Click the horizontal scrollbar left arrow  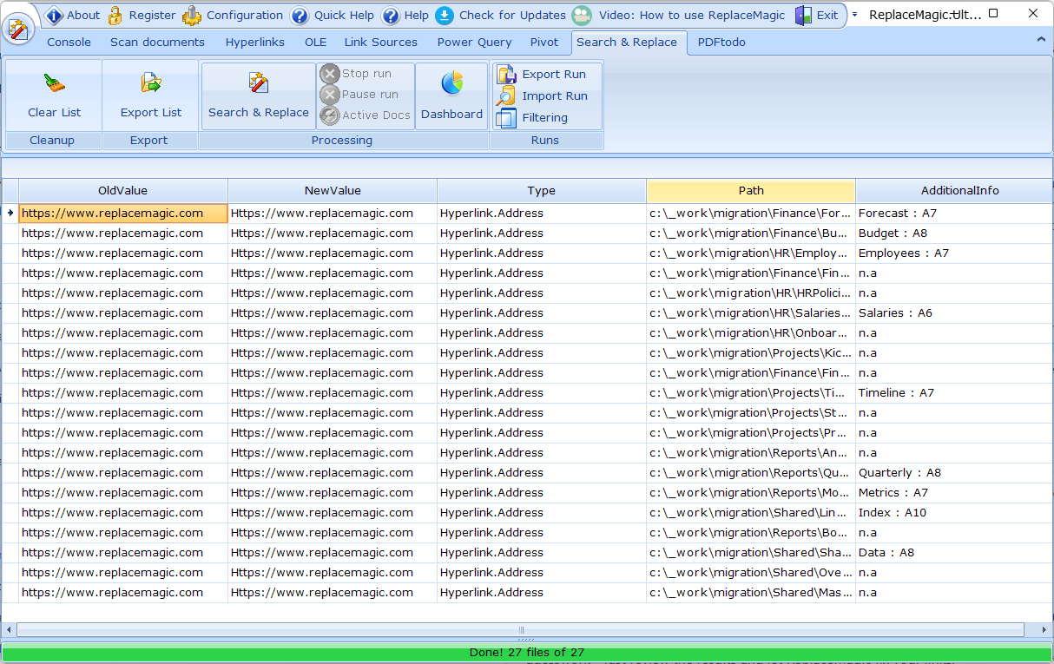tap(9, 630)
